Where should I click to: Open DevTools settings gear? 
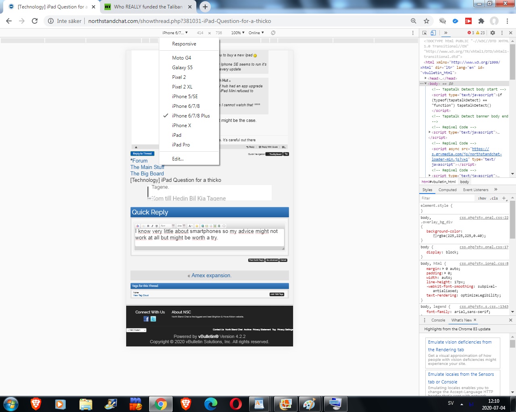493,33
